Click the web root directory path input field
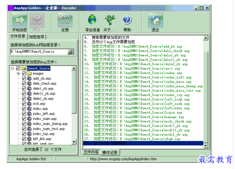This screenshot has width=235, height=169. click(39, 52)
